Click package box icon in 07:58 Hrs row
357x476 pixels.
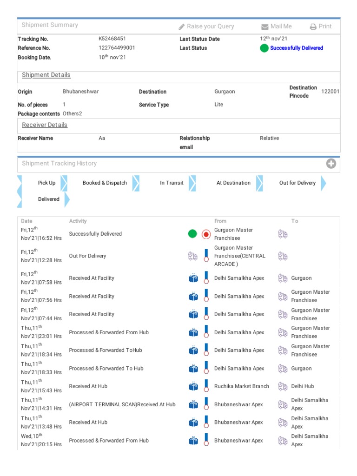(x=193, y=278)
